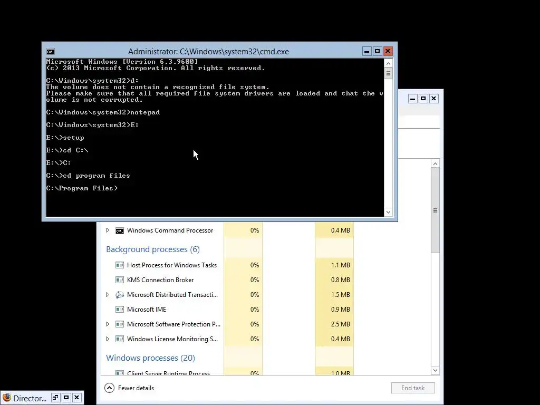Select Windows License Monitoring S... row text
540x405 pixels.
[x=172, y=339]
